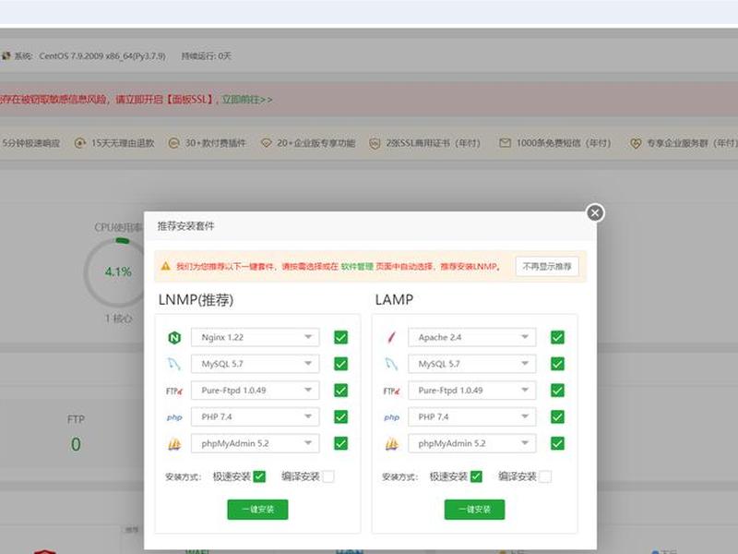The width and height of the screenshot is (738, 554).
Task: Uncheck phpMyAdmin 5.2 in LAMP
Action: coord(557,443)
